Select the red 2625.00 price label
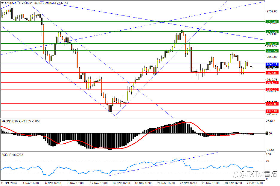Image resolution: width=280 pixels, height=186 pixels. [x=272, y=73]
